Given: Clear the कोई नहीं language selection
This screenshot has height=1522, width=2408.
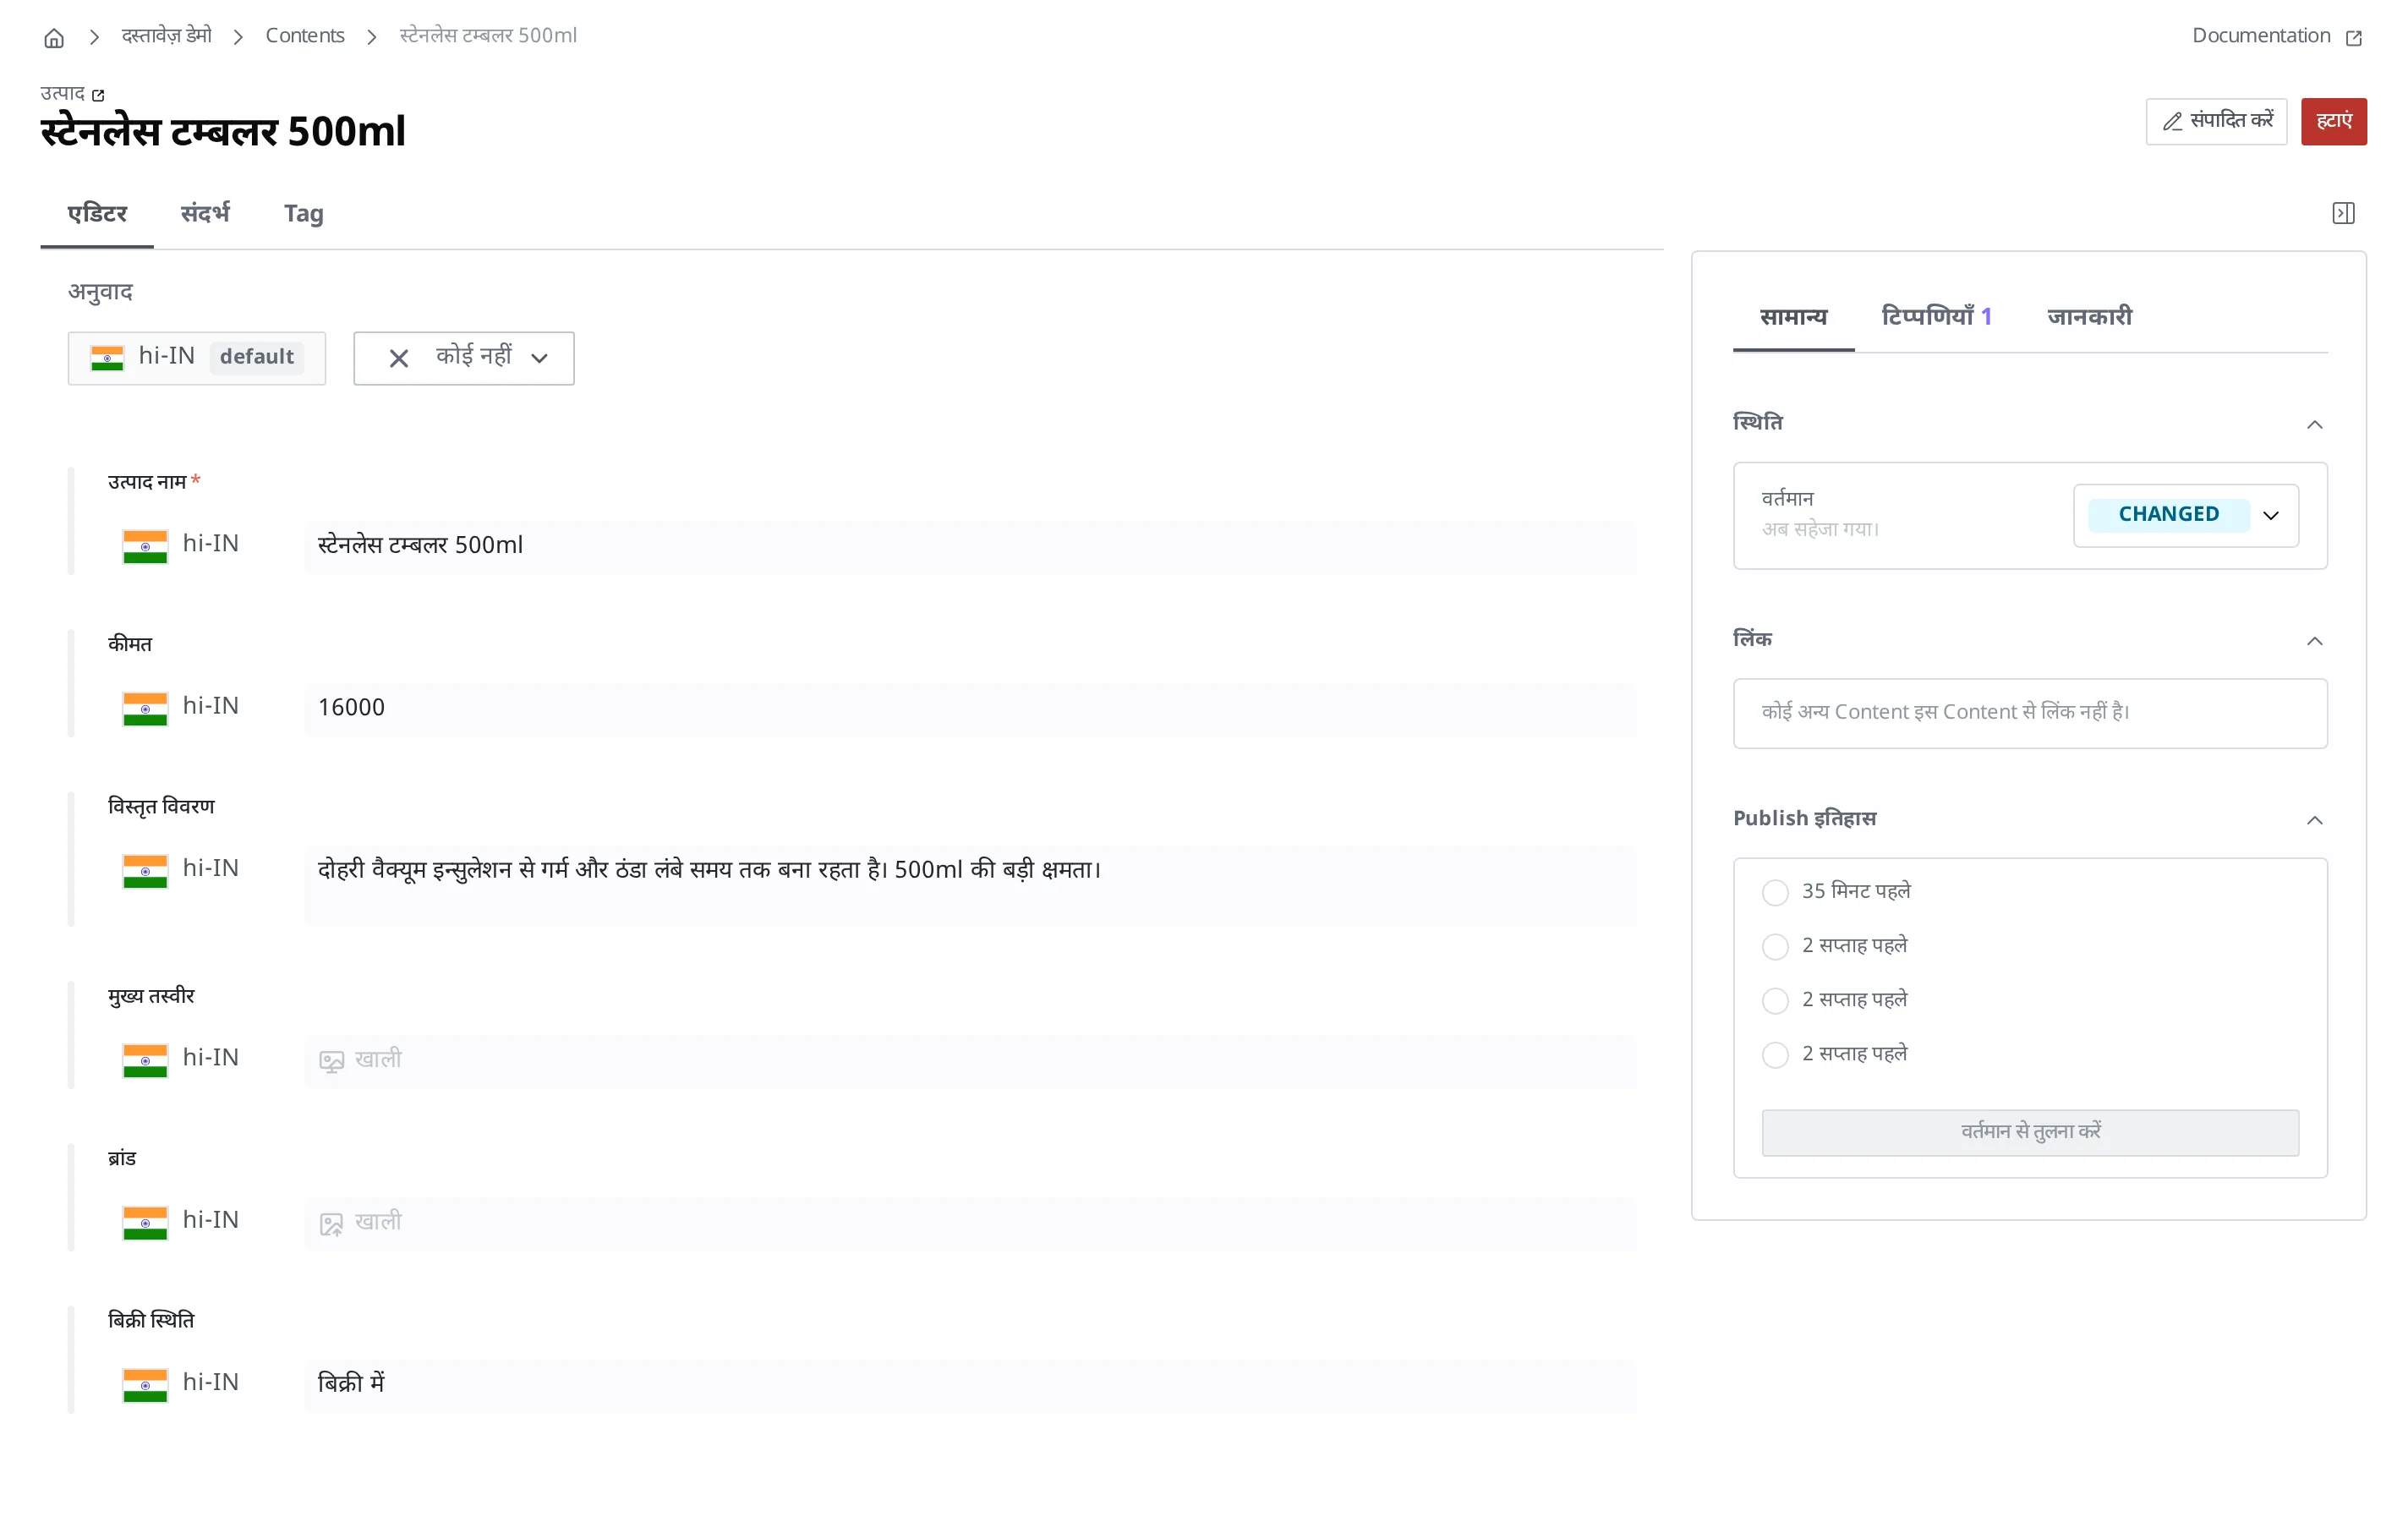Looking at the screenshot, I should coord(398,358).
